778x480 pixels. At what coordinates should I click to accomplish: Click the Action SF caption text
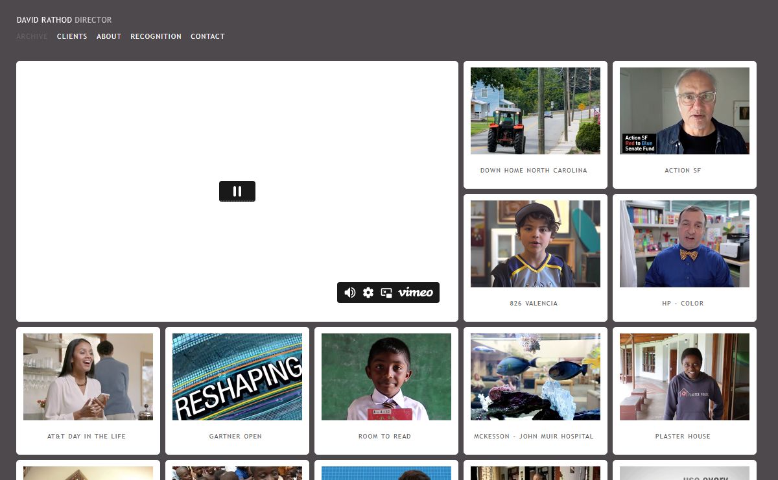pos(683,171)
